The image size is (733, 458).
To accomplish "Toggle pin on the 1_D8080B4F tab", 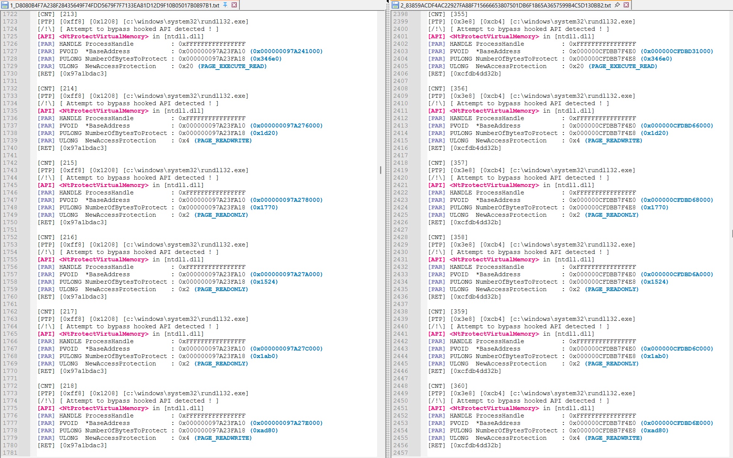I will tap(225, 5).
